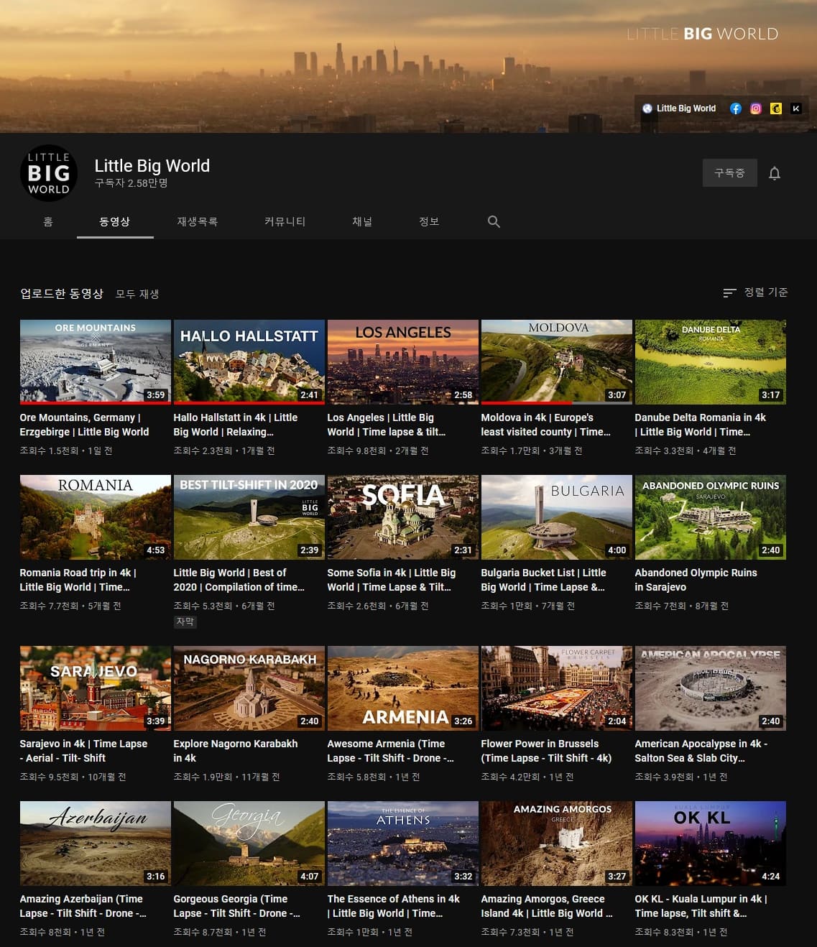This screenshot has height=947, width=817.
Task: Click title 'Explore Nagorno Karabakh in 4k'
Action: [x=236, y=751]
